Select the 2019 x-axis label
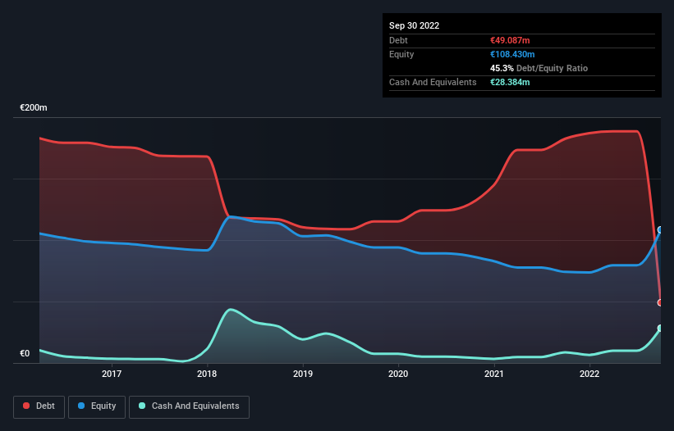Screen dimensions: 674x431 click(303, 374)
